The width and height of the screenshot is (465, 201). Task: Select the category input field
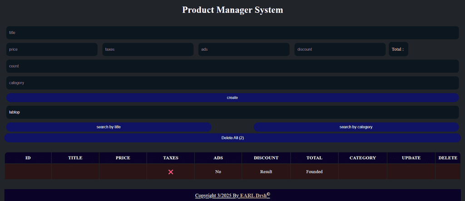pyautogui.click(x=232, y=83)
